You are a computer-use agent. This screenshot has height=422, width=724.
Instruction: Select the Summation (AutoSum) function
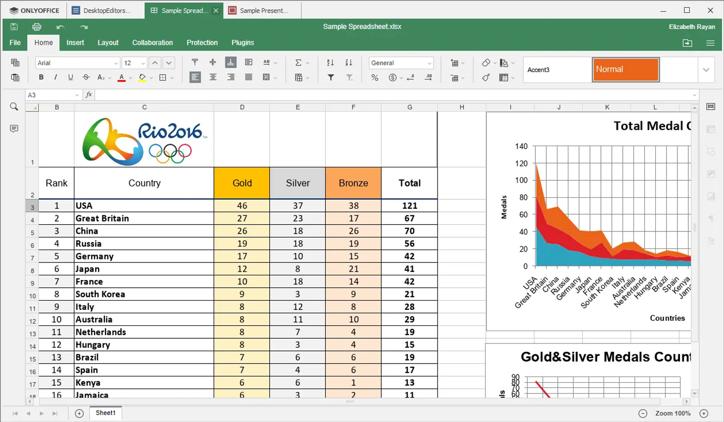(299, 62)
